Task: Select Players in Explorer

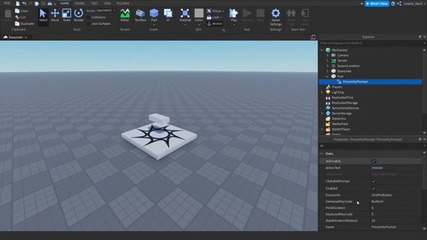Action: [337, 87]
